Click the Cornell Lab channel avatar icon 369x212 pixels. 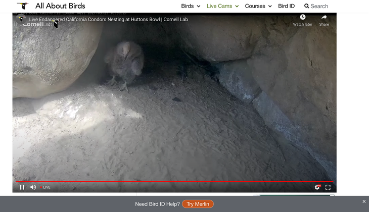21,19
